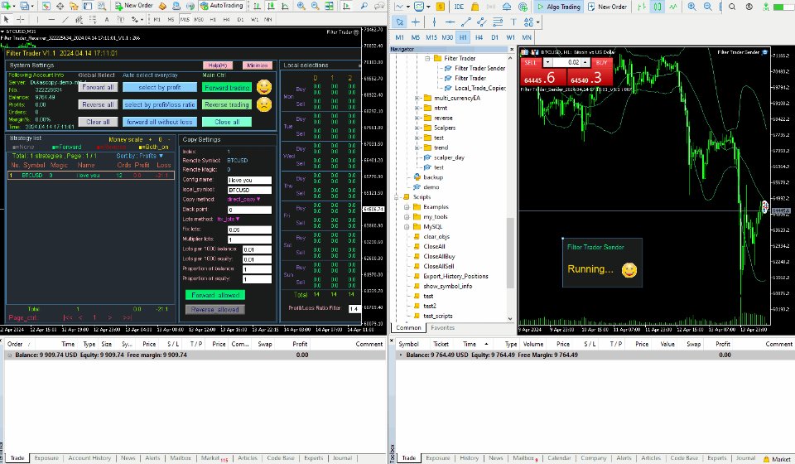The width and height of the screenshot is (795, 464).
Task: Select the trendline drawing tool in left toolbar
Action: [65, 19]
